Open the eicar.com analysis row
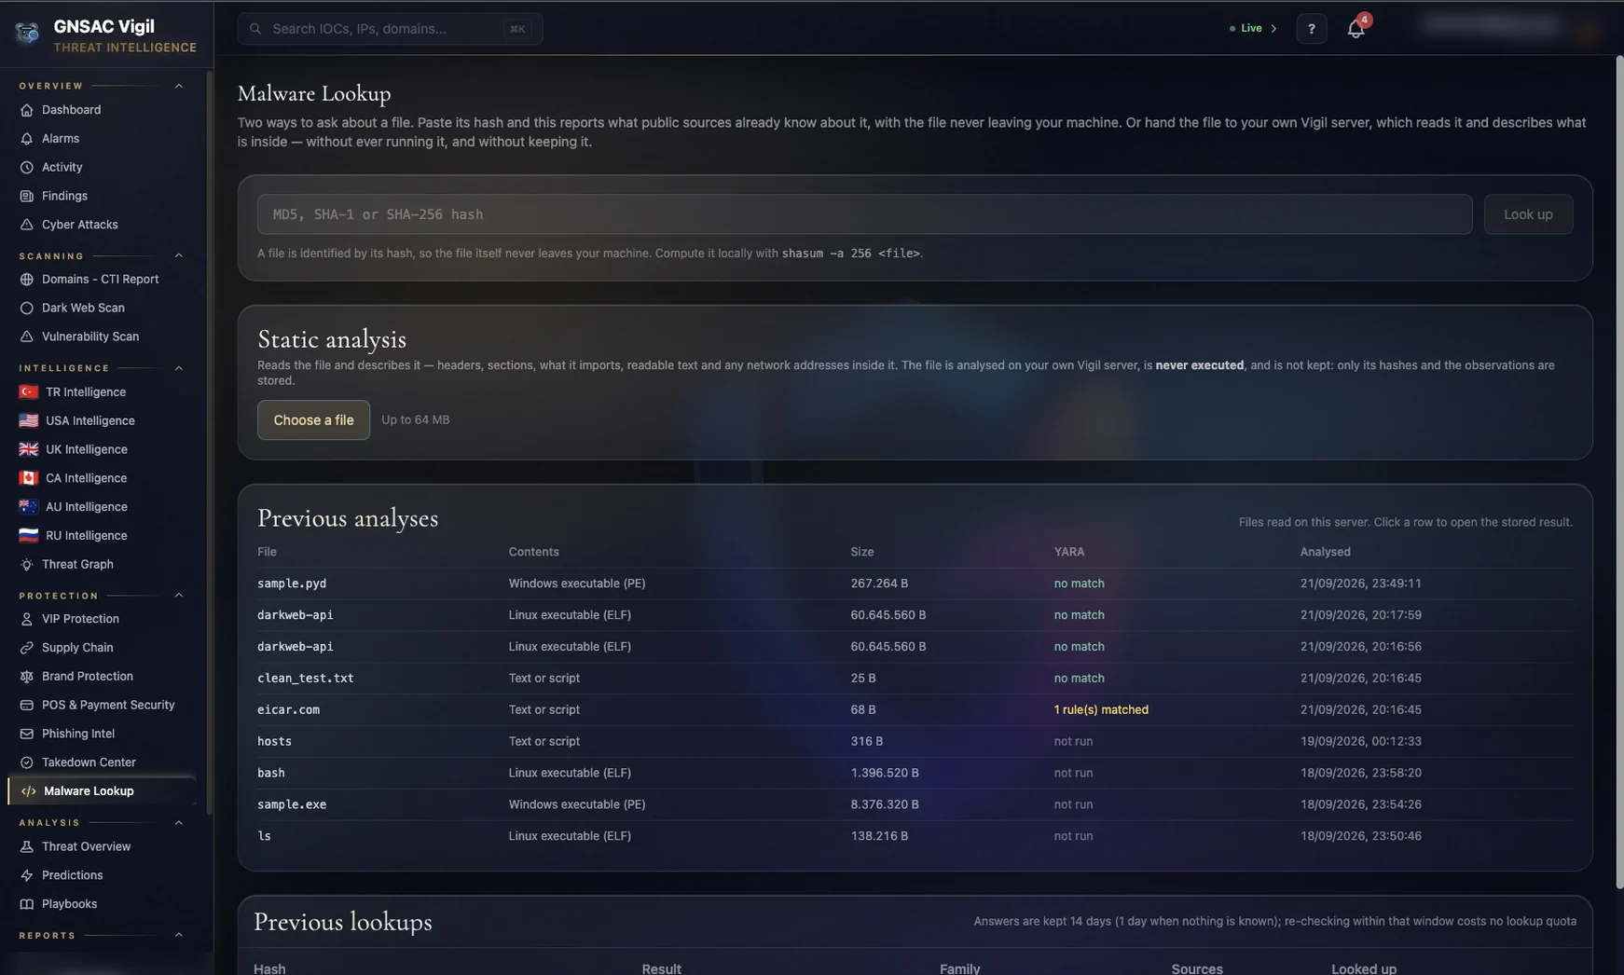This screenshot has height=975, width=1624. (x=915, y=710)
